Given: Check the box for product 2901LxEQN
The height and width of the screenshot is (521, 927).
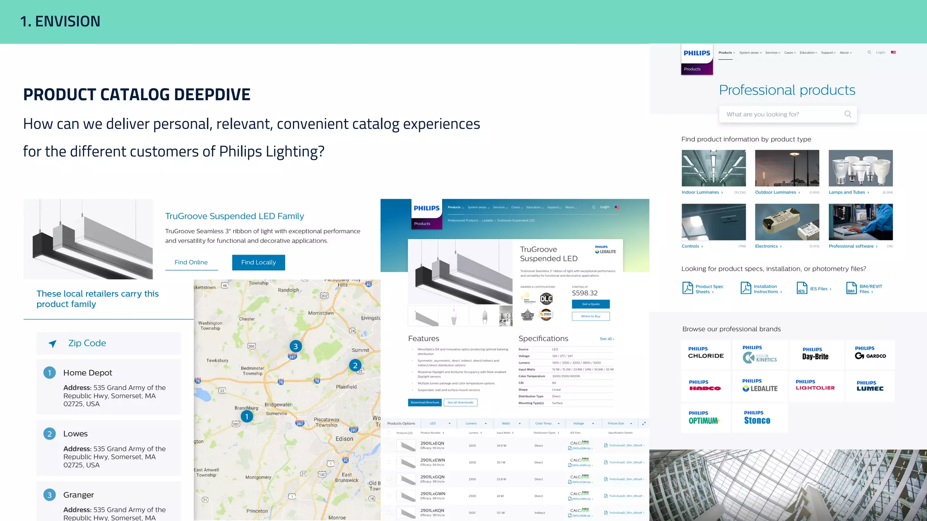Looking at the screenshot, I should [x=389, y=445].
